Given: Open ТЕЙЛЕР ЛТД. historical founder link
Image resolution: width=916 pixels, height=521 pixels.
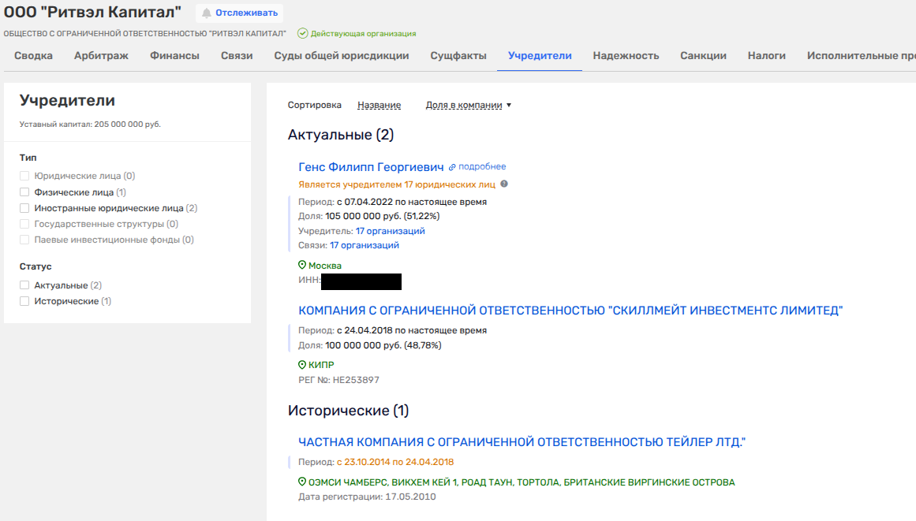Looking at the screenshot, I should tap(522, 442).
